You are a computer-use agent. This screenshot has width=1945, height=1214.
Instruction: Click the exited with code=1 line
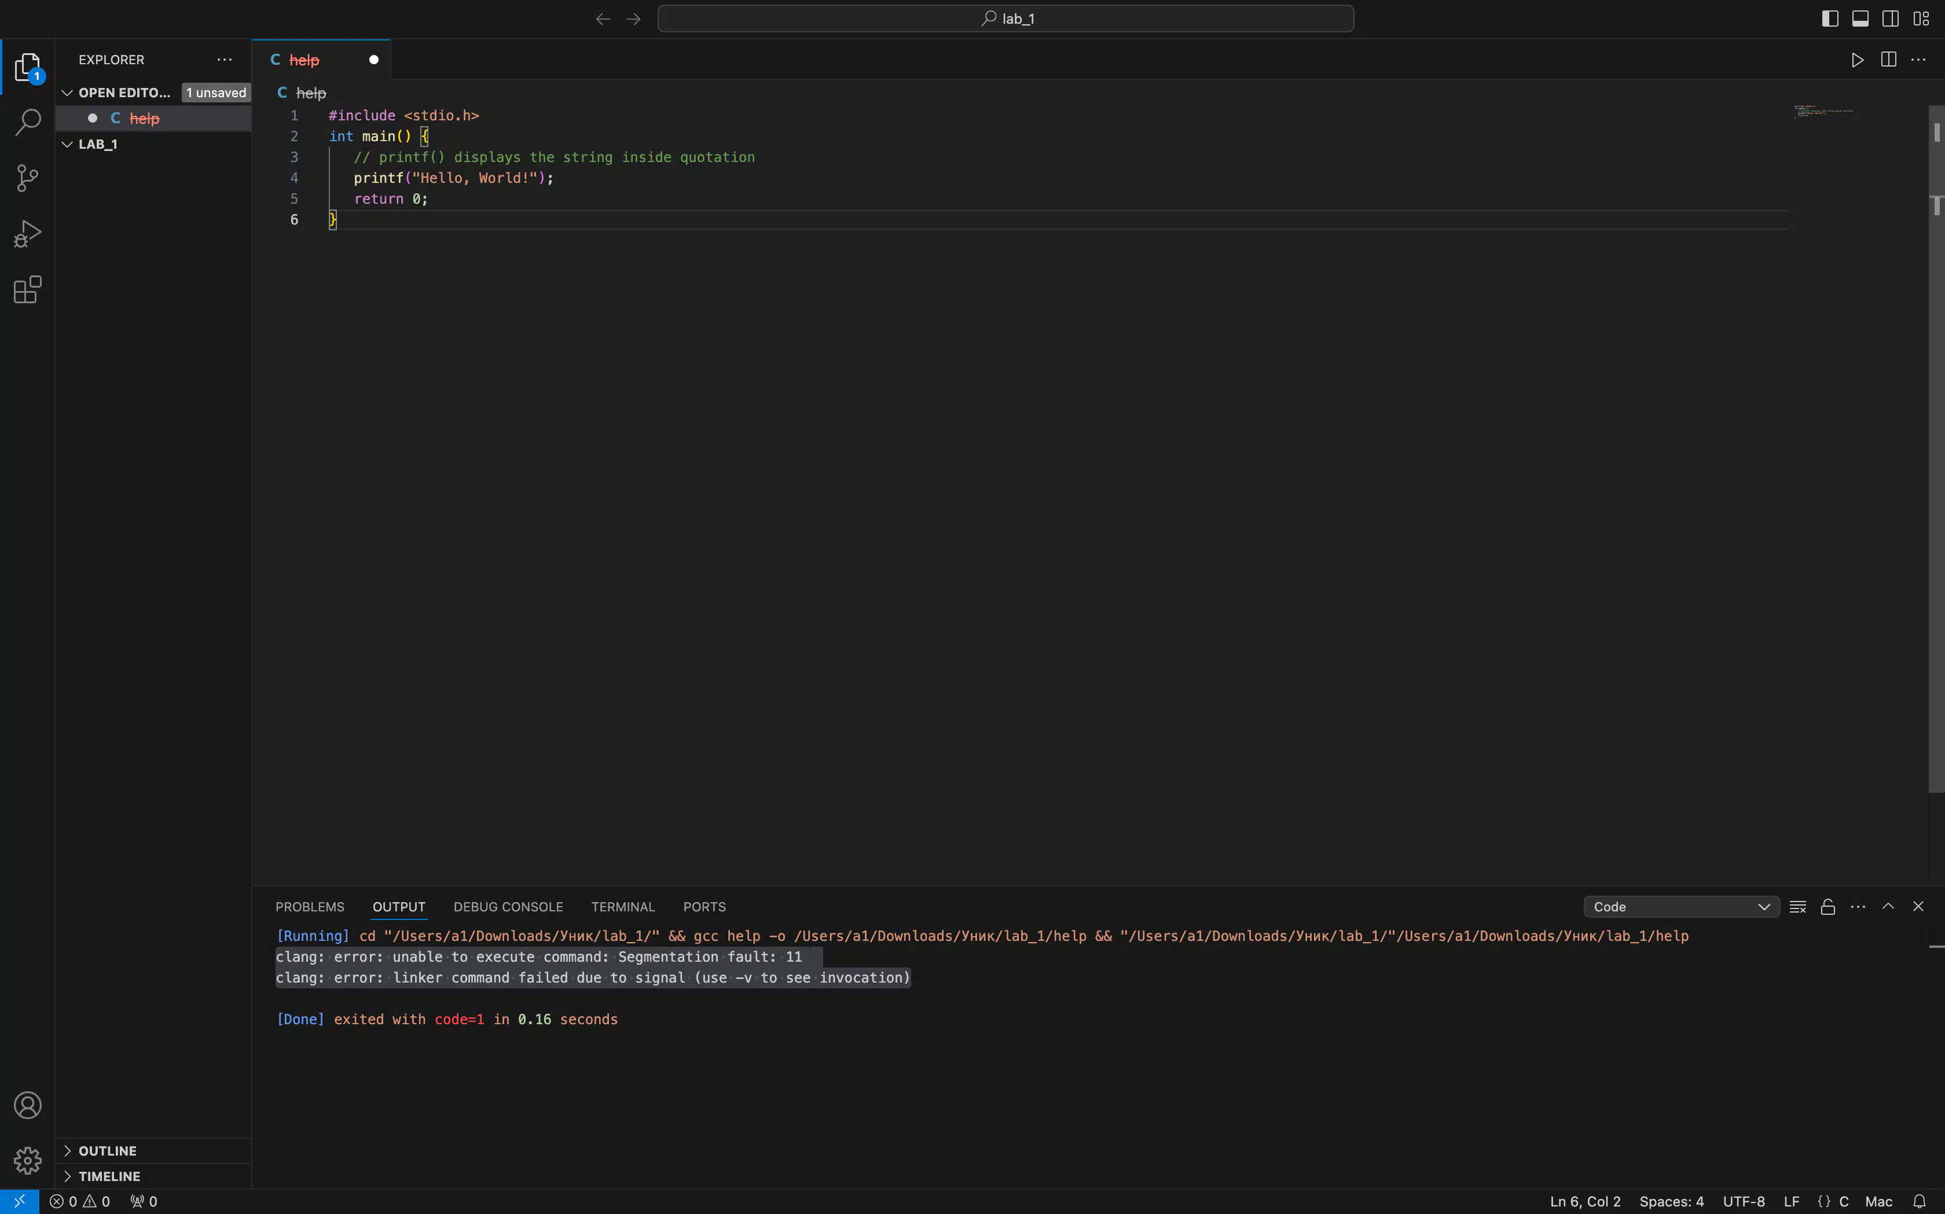pyautogui.click(x=446, y=1020)
